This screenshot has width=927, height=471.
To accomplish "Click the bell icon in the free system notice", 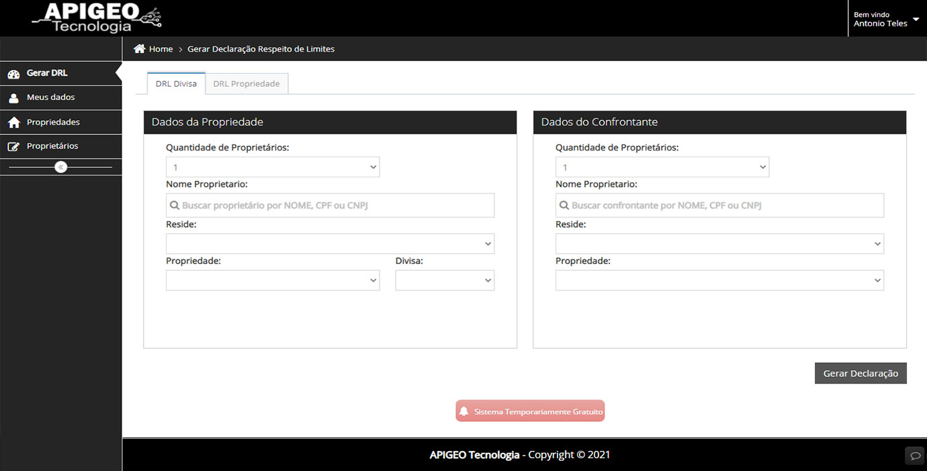I will pyautogui.click(x=463, y=411).
